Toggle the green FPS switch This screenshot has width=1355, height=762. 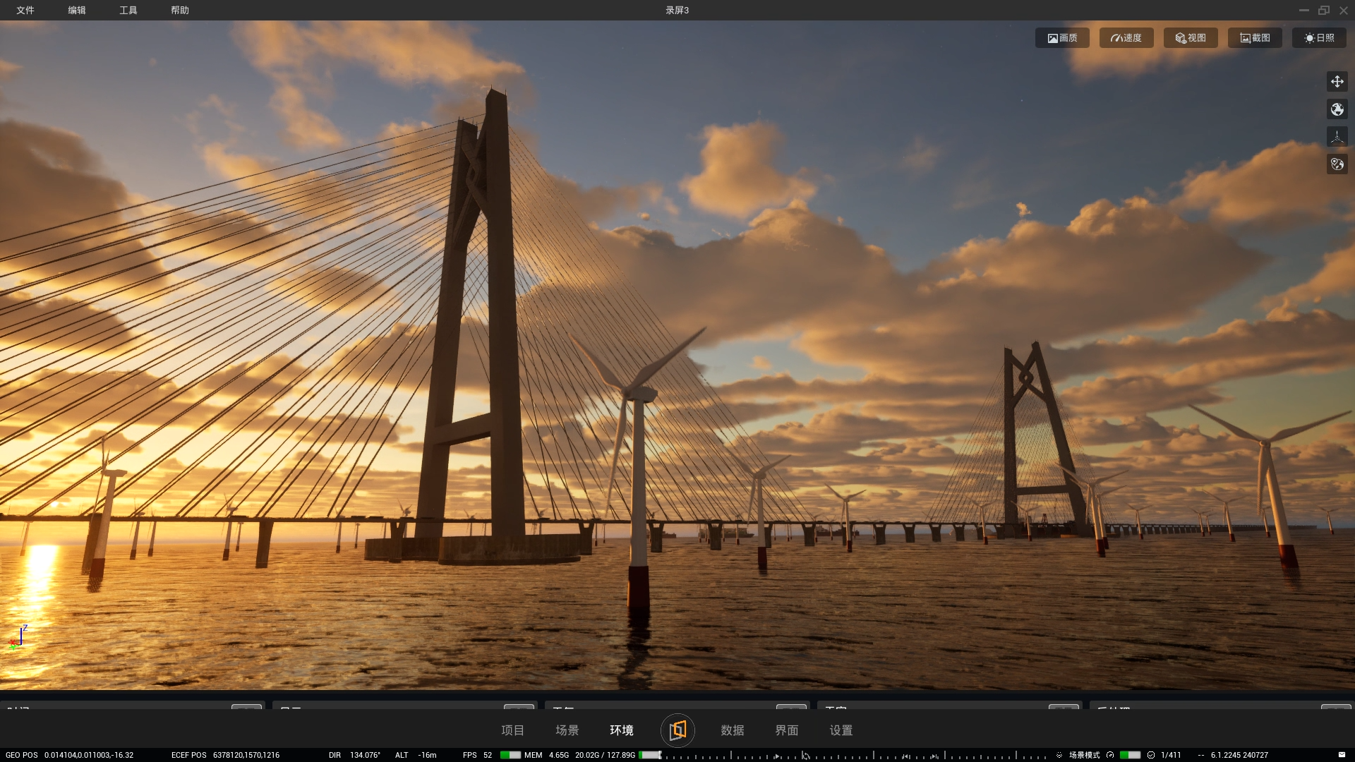click(x=510, y=755)
